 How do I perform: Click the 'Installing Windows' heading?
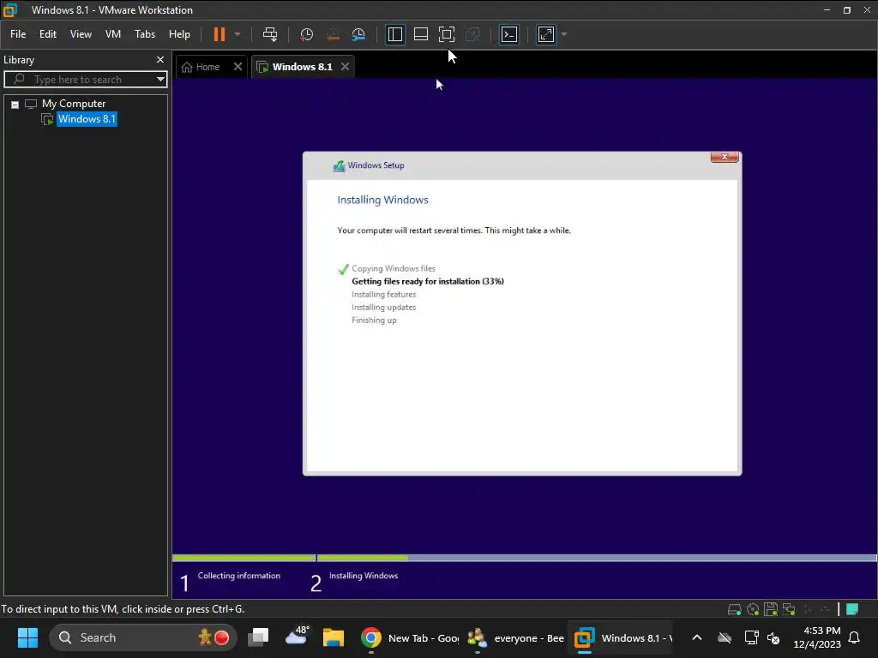click(x=382, y=200)
